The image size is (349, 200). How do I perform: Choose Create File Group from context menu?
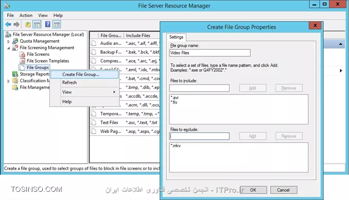[84, 74]
